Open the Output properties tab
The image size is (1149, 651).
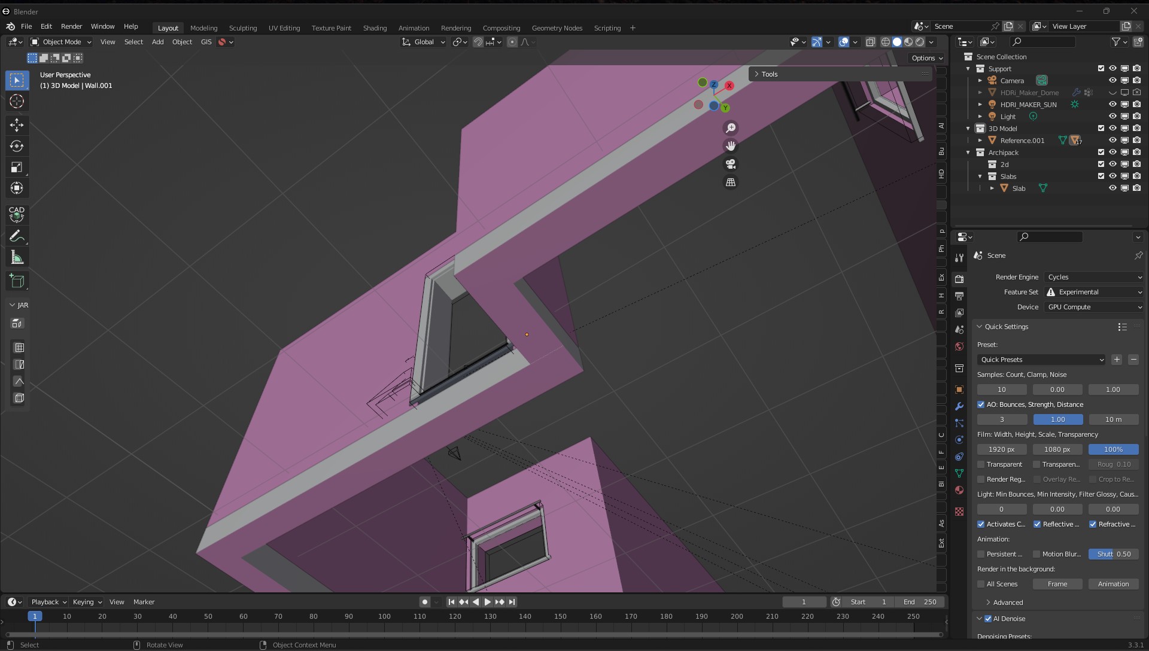click(959, 296)
